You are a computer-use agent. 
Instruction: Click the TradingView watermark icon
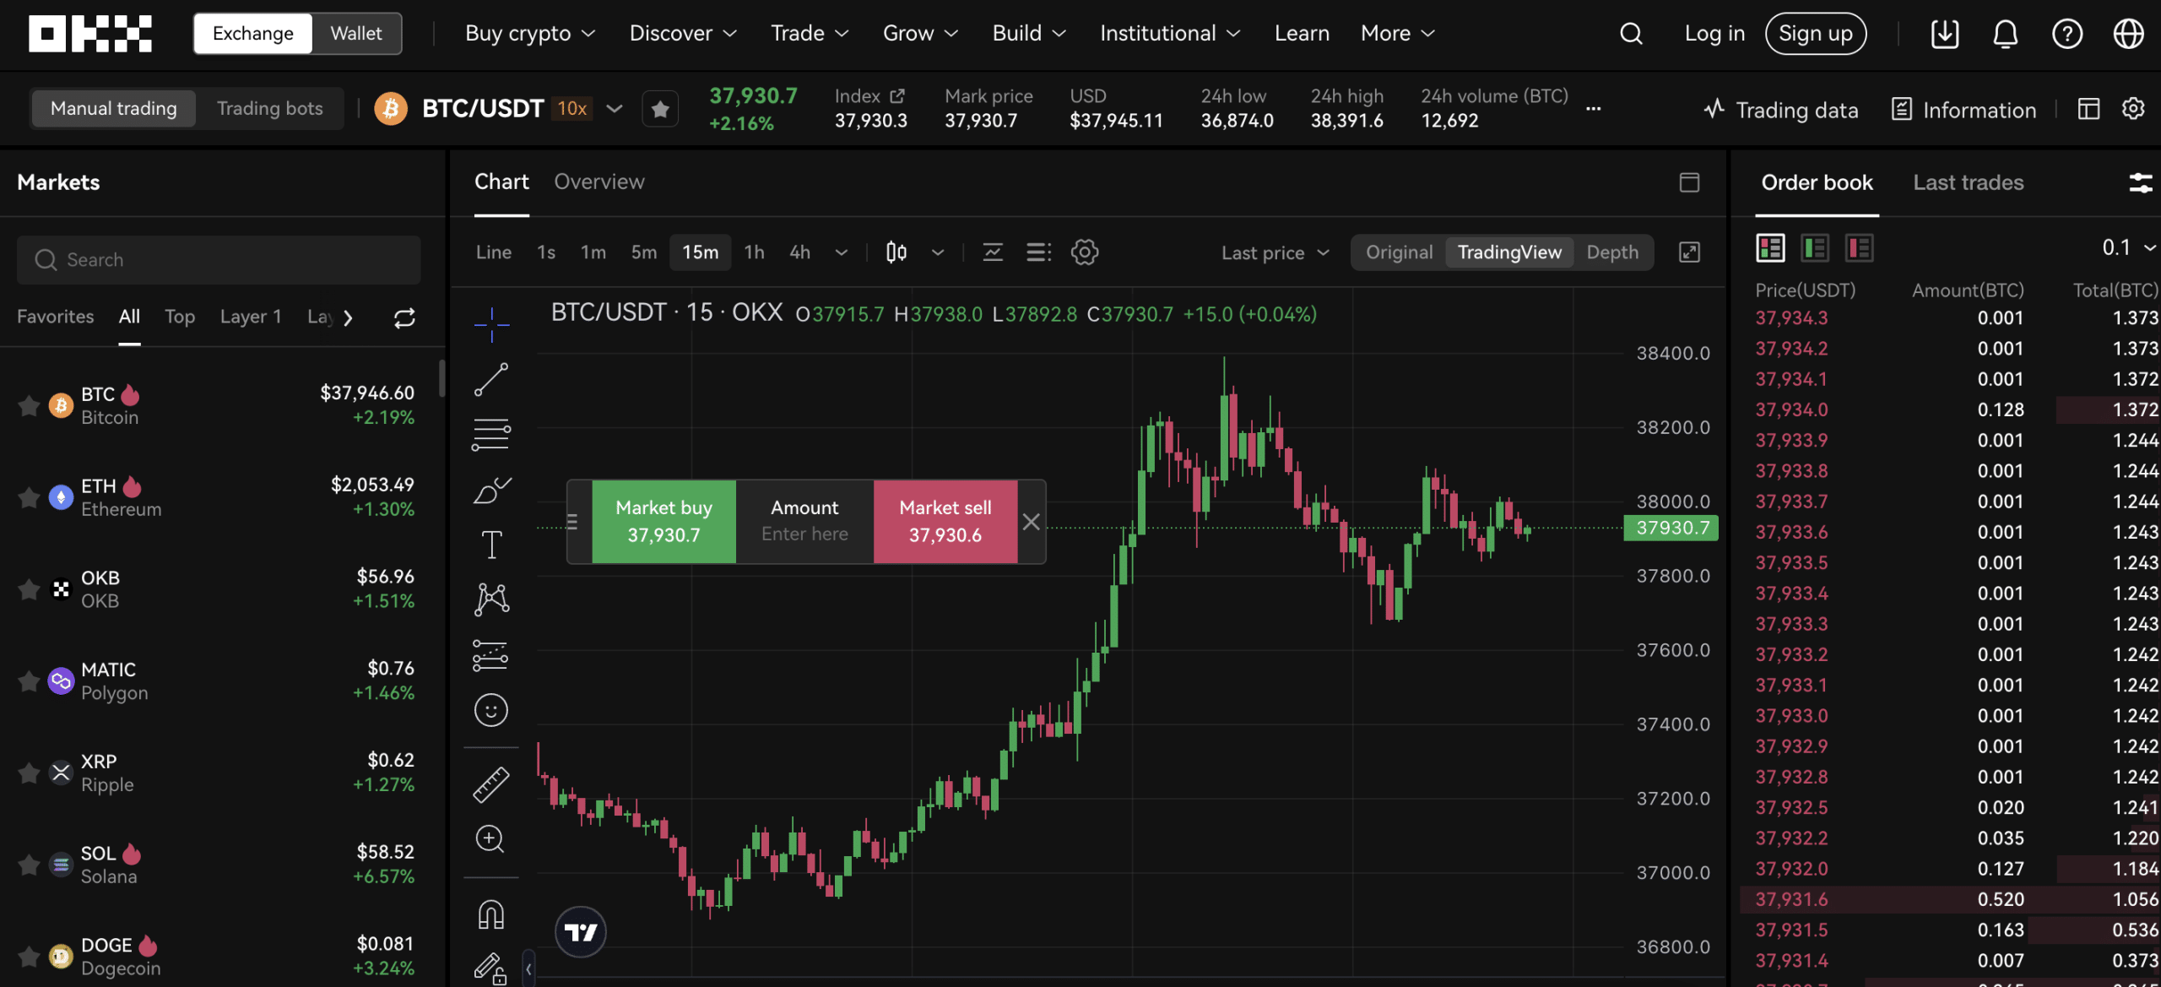(579, 929)
